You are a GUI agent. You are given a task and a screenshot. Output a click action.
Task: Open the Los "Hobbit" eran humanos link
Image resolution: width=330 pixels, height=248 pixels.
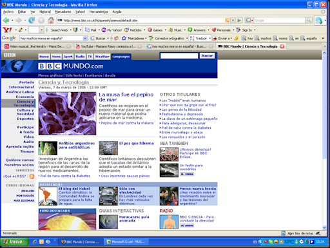tap(184, 100)
